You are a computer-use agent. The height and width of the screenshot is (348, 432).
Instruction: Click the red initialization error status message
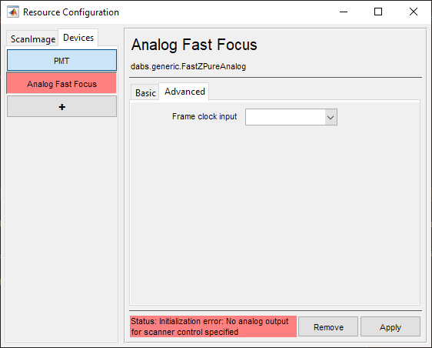tap(213, 326)
